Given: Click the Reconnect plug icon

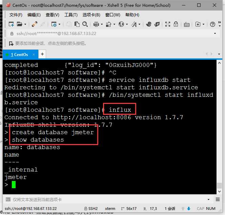Looking at the screenshot, I should [x=35, y=24].
